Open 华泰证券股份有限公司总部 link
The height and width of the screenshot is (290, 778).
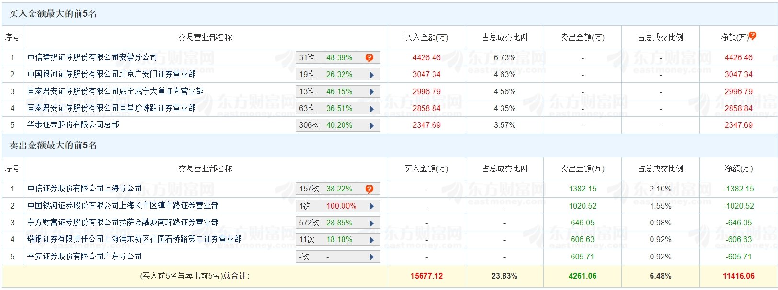(73, 125)
